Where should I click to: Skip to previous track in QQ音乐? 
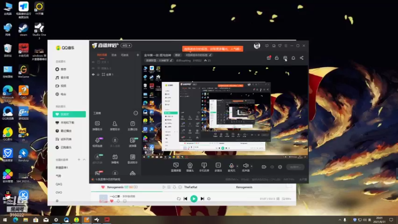(185, 199)
